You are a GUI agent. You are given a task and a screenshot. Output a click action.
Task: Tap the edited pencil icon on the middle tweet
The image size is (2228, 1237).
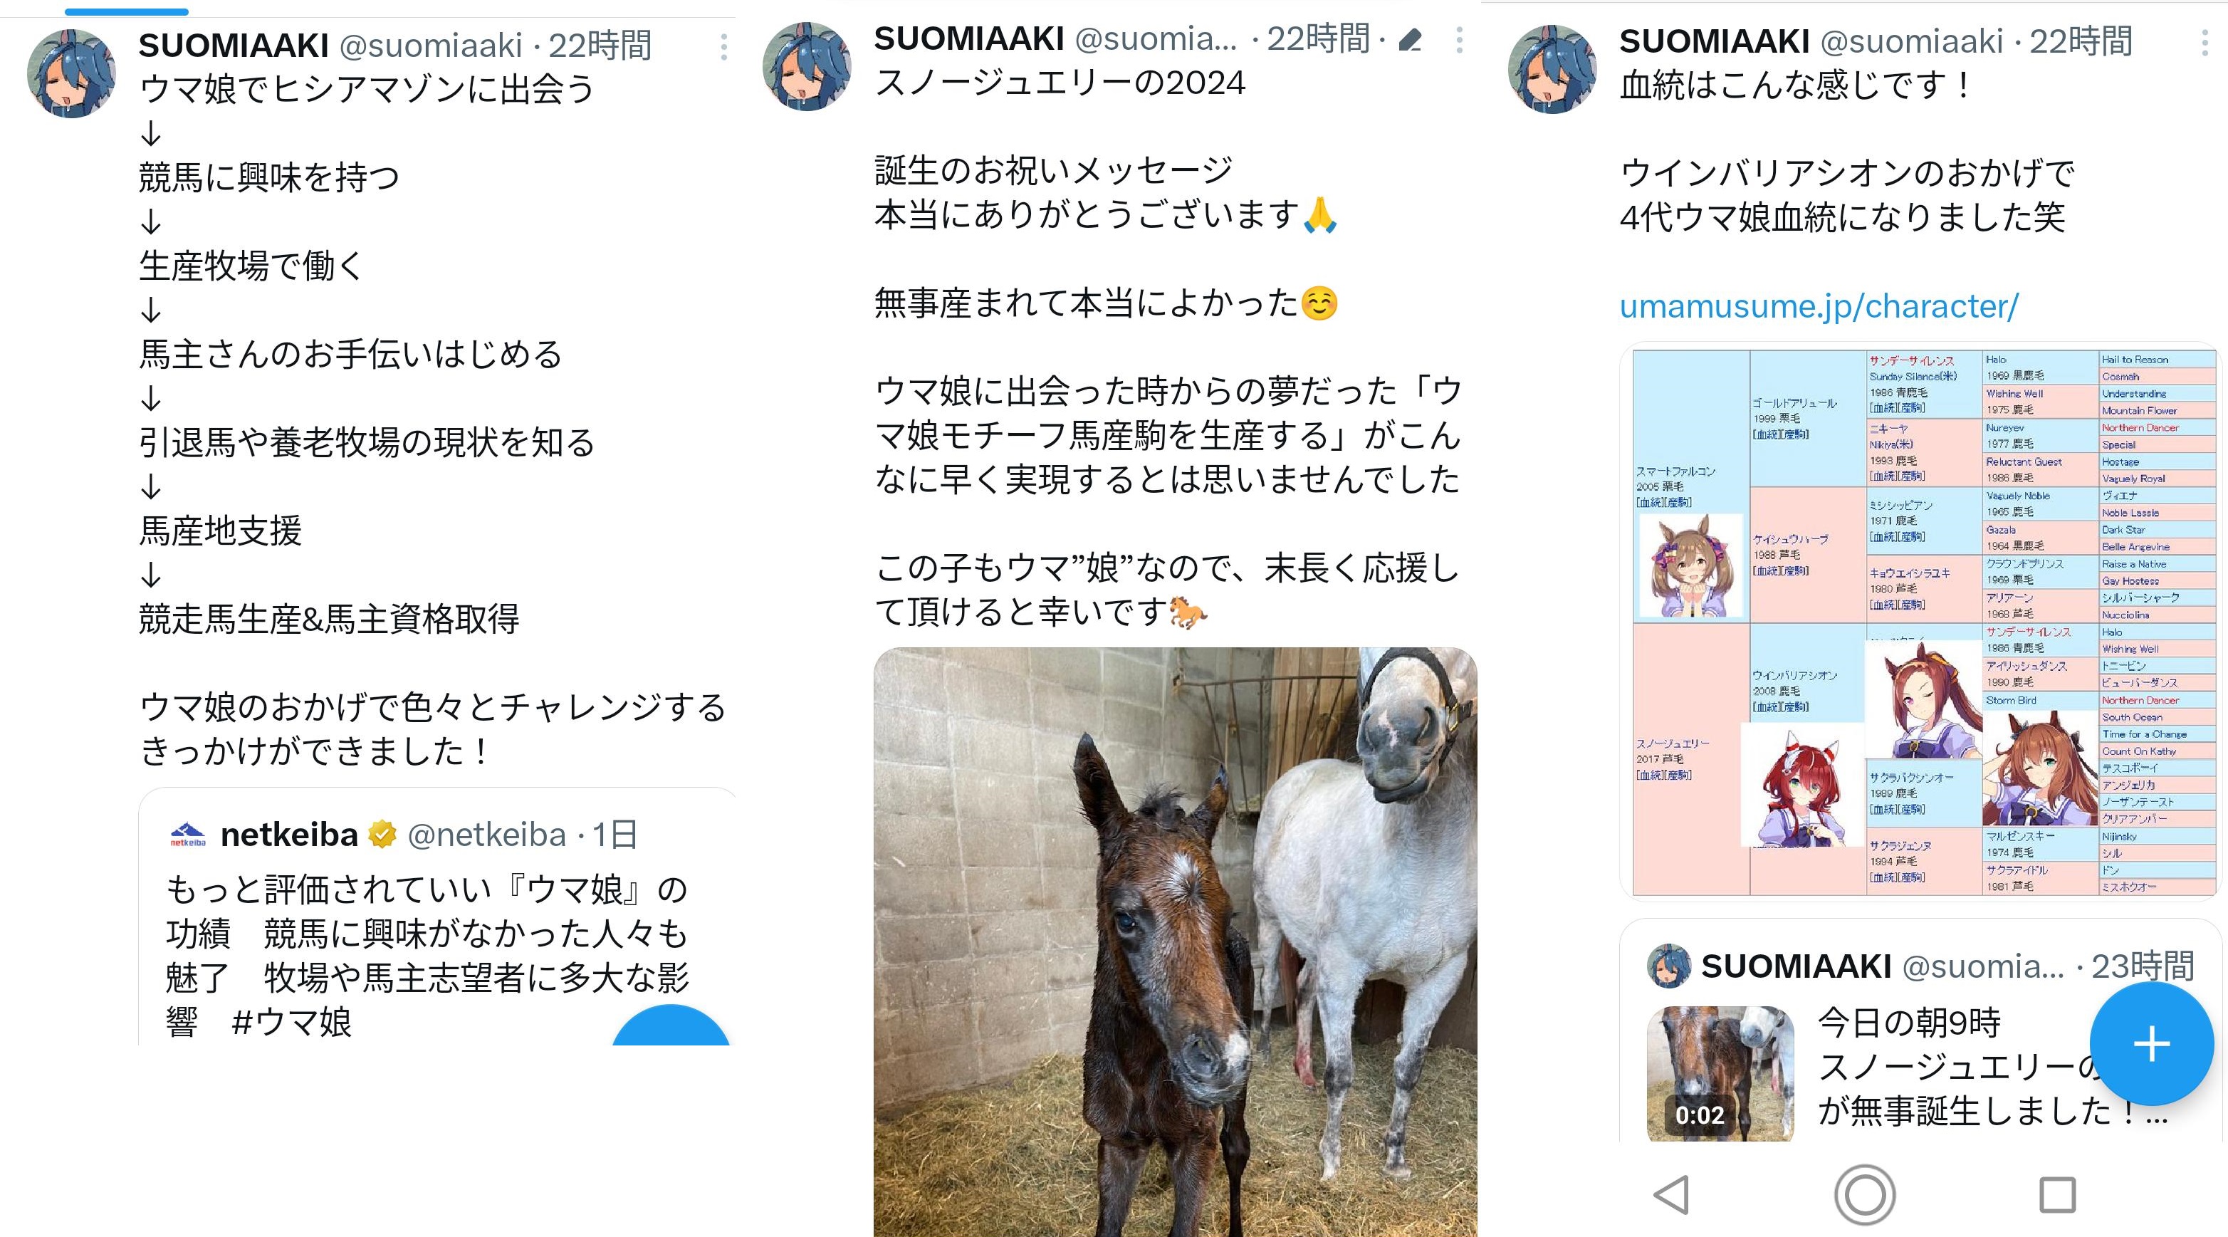point(1411,40)
